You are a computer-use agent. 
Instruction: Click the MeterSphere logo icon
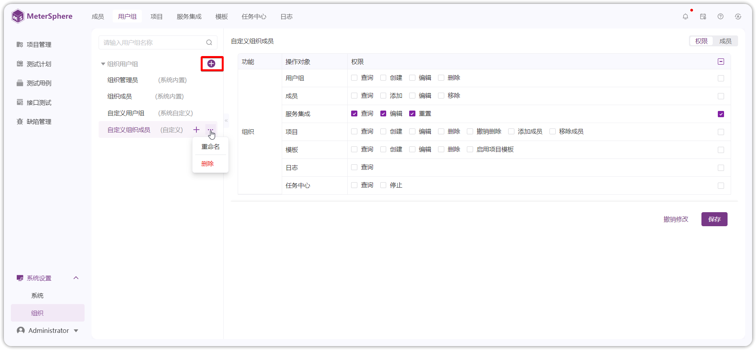pos(18,16)
